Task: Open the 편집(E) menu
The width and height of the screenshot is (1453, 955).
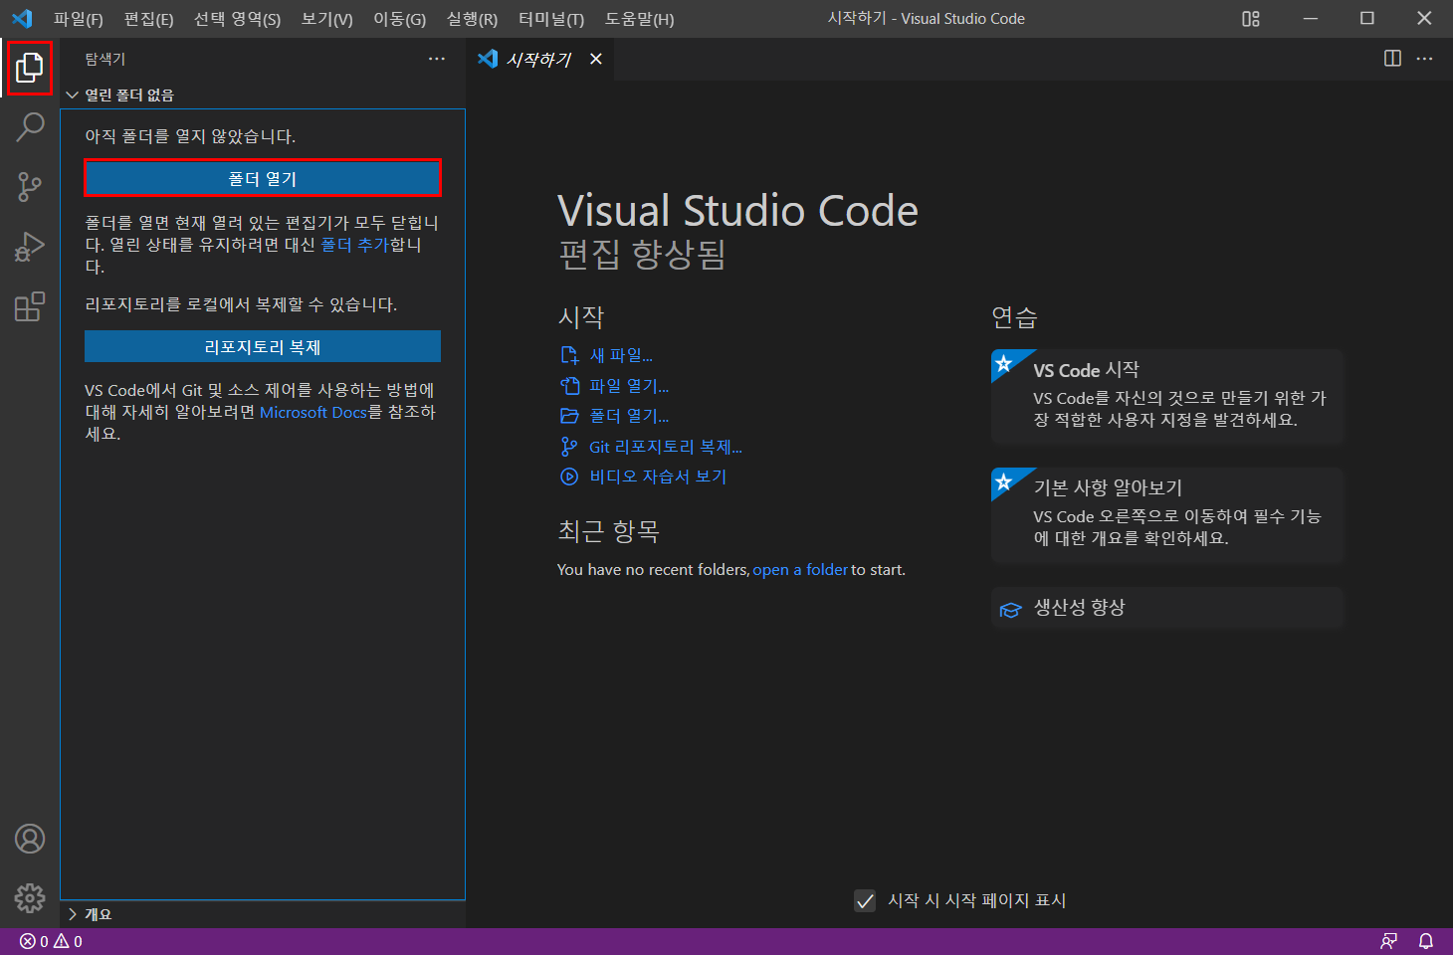Action: [x=148, y=19]
